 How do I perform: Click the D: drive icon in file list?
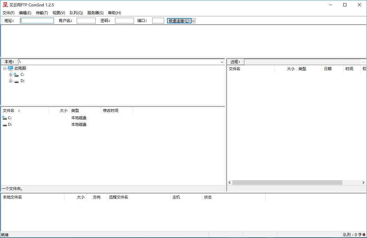click(4, 125)
